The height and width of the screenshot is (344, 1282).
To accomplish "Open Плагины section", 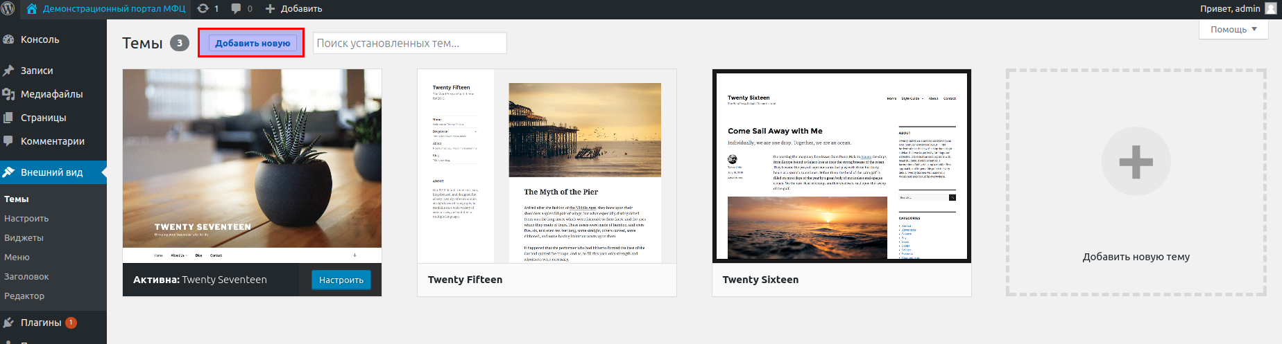I will coord(41,323).
